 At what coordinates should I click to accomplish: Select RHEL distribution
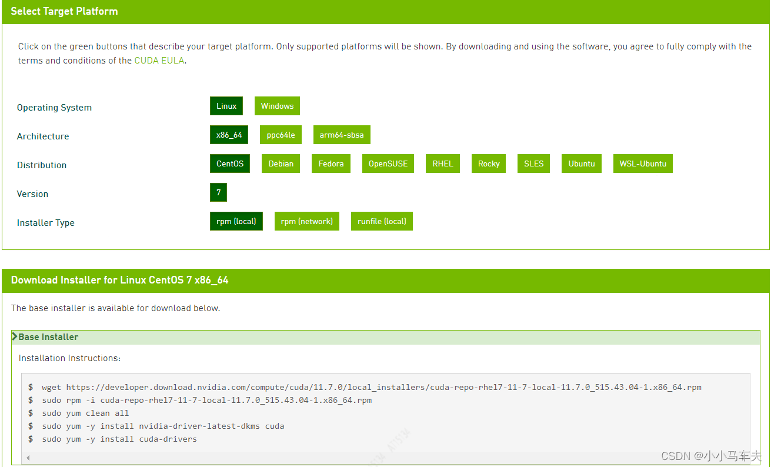pos(443,164)
